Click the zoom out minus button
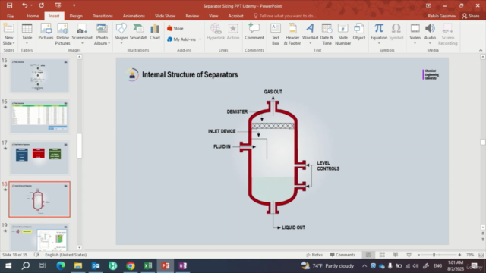The width and height of the screenshot is (486, 273). 418,255
